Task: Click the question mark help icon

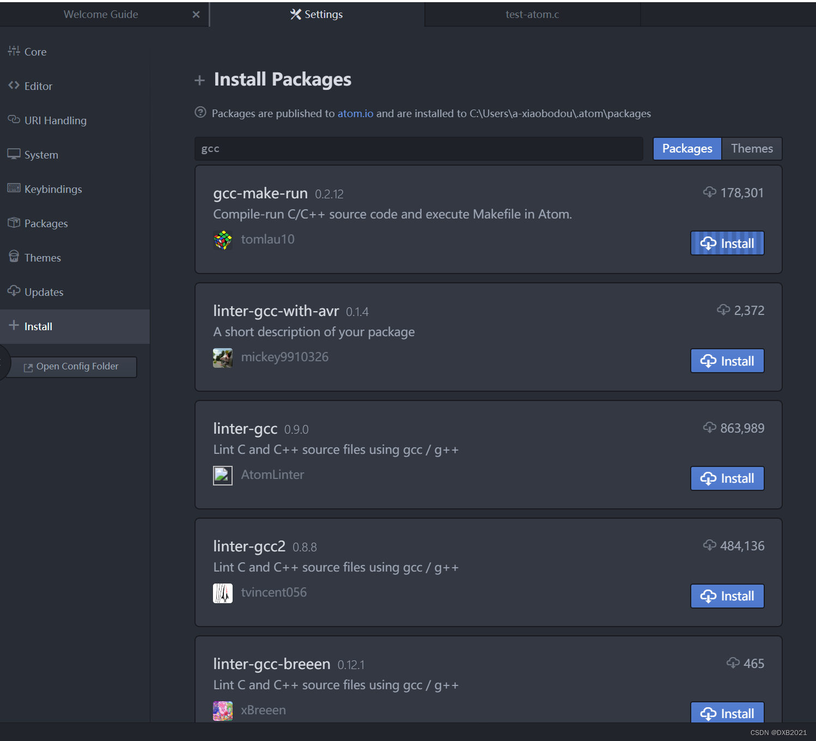Action: (200, 112)
